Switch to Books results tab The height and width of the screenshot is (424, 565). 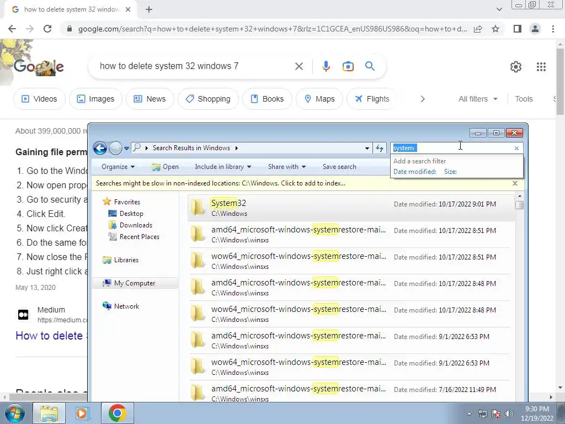[x=267, y=99]
